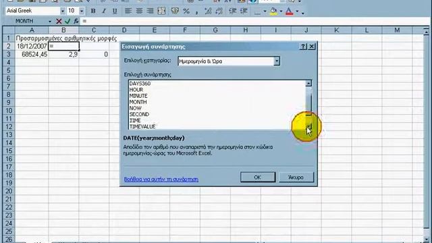This screenshot has width=432, height=243.
Task: Click the Άκυρο cancel button
Action: (x=296, y=177)
